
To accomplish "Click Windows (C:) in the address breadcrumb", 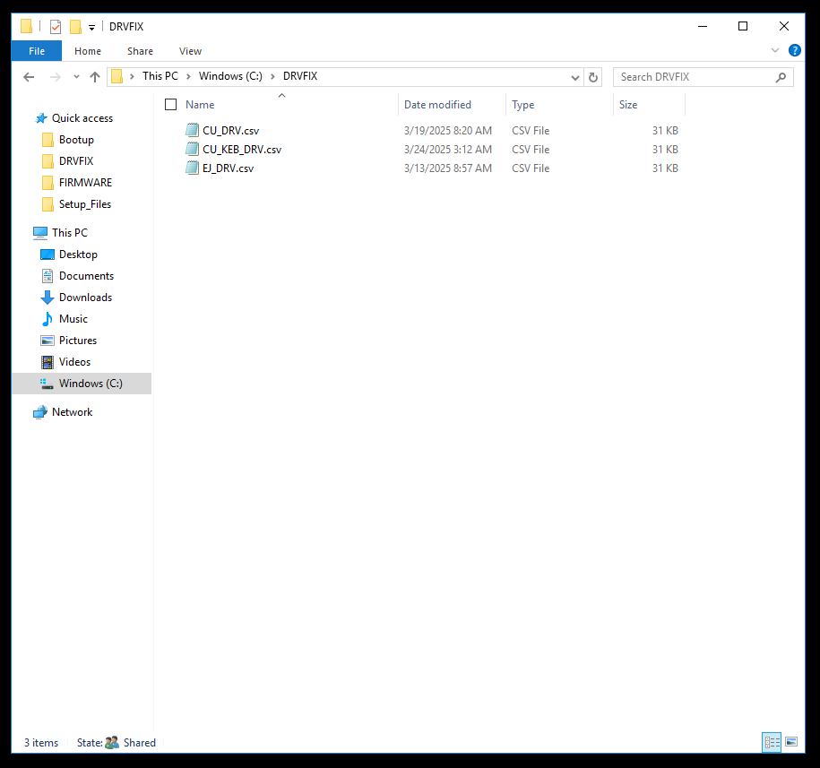I will click(x=230, y=77).
